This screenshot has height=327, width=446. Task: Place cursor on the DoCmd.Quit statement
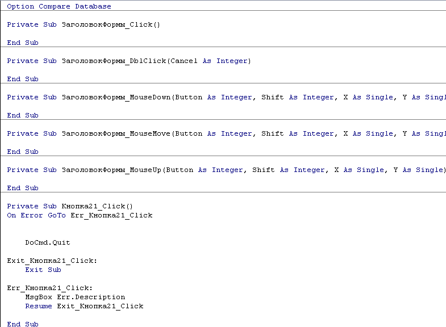[x=48, y=243]
